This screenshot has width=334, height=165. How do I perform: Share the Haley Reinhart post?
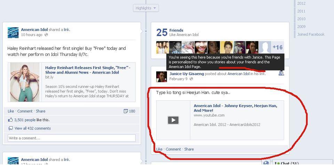click(x=40, y=111)
